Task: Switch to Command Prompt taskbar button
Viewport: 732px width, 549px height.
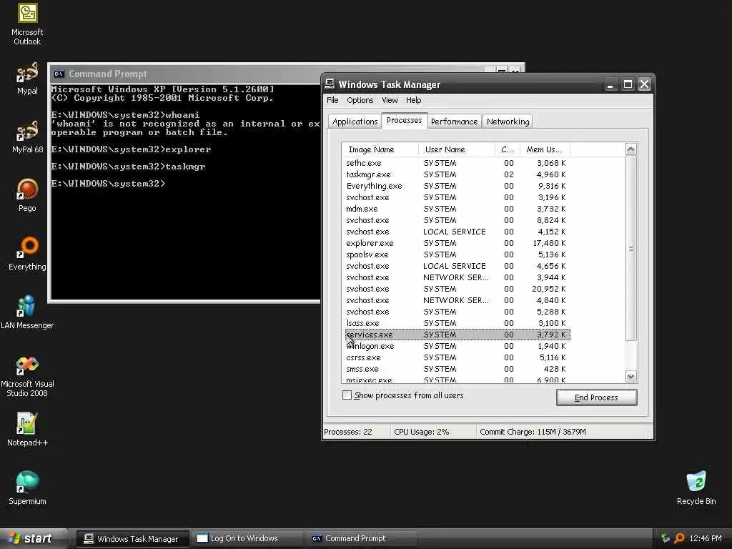Action: 362,539
